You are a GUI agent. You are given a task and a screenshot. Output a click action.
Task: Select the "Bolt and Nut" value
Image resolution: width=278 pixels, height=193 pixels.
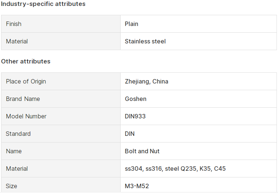(x=142, y=151)
